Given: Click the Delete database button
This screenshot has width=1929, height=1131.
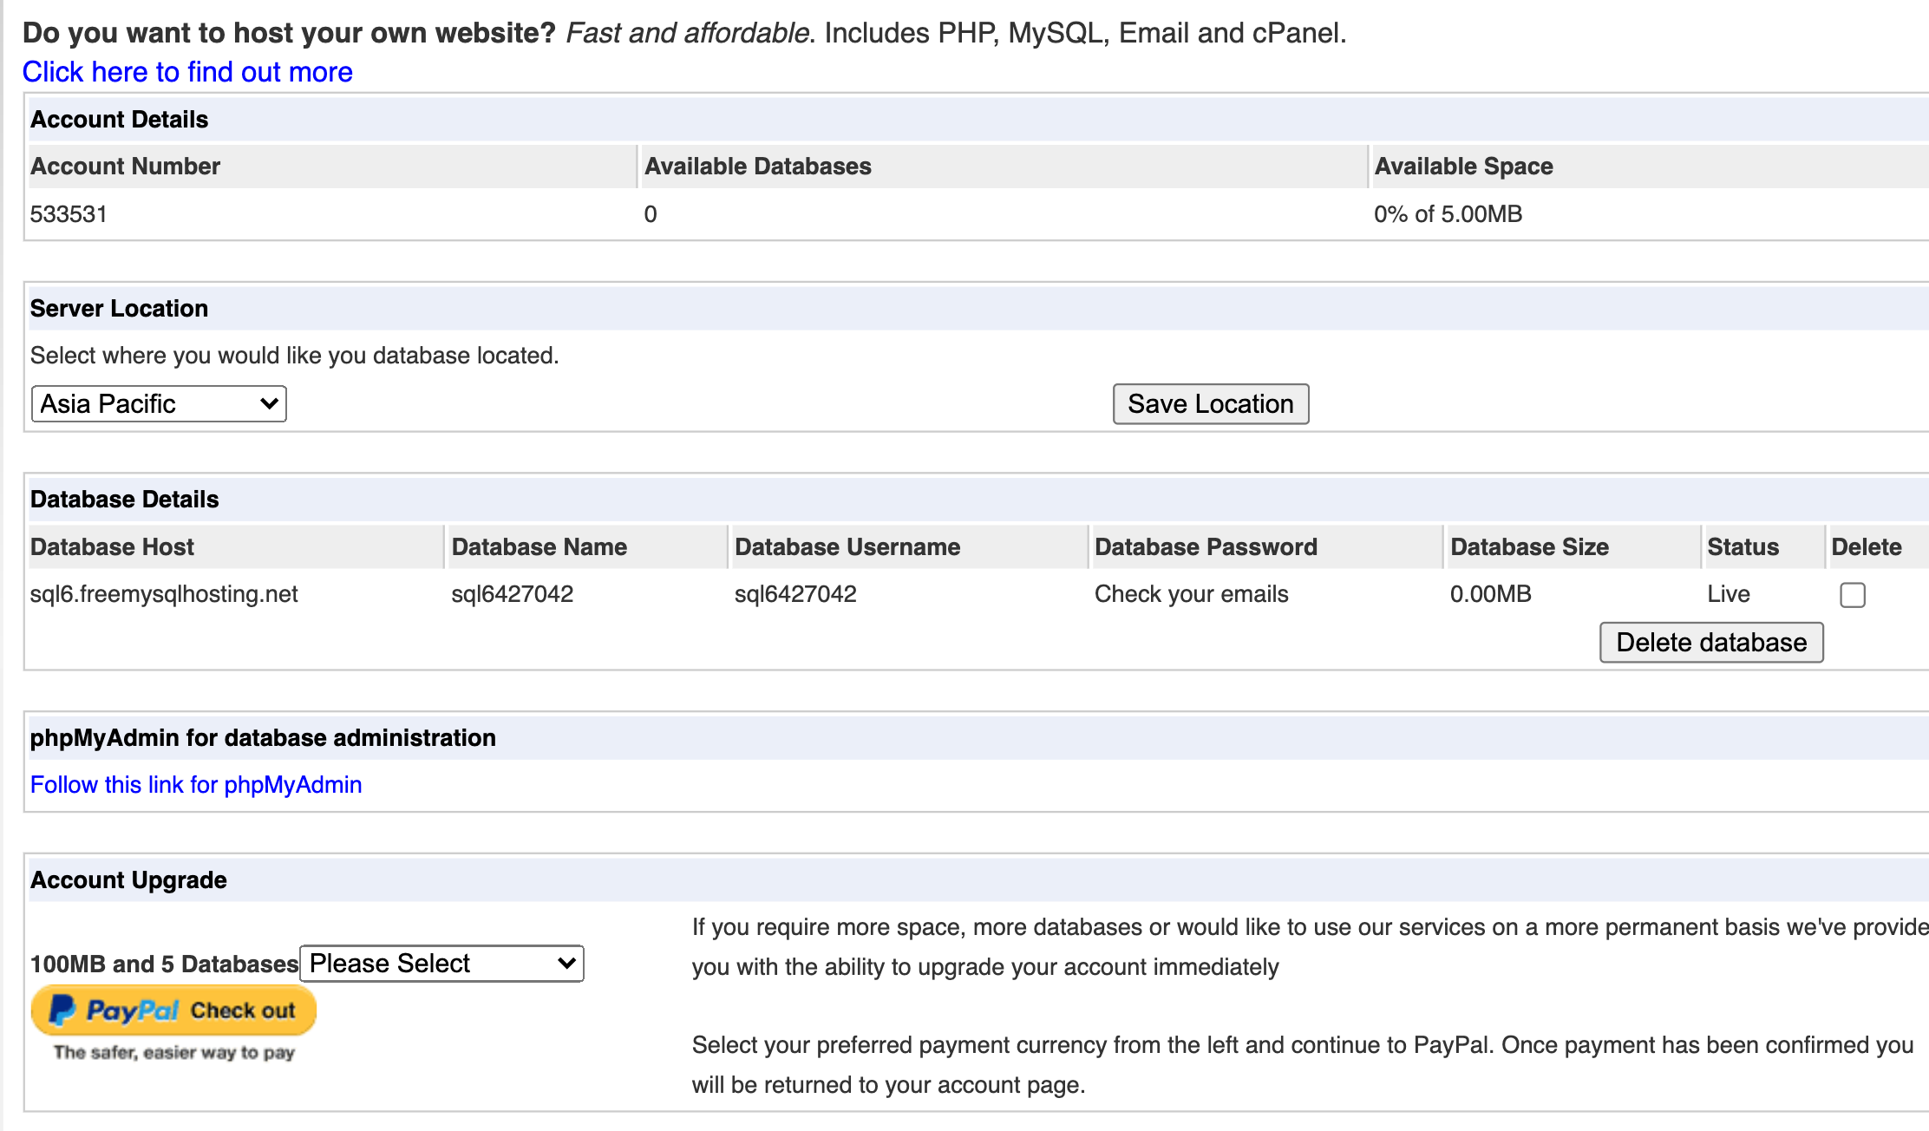Looking at the screenshot, I should (1710, 643).
